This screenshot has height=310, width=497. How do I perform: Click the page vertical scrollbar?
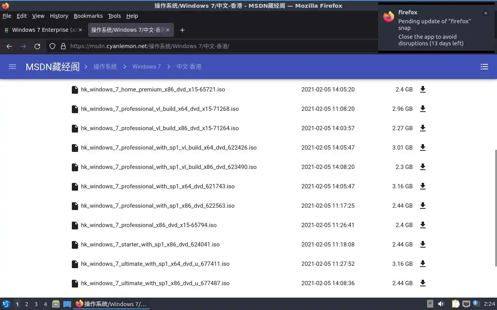pyautogui.click(x=495, y=208)
